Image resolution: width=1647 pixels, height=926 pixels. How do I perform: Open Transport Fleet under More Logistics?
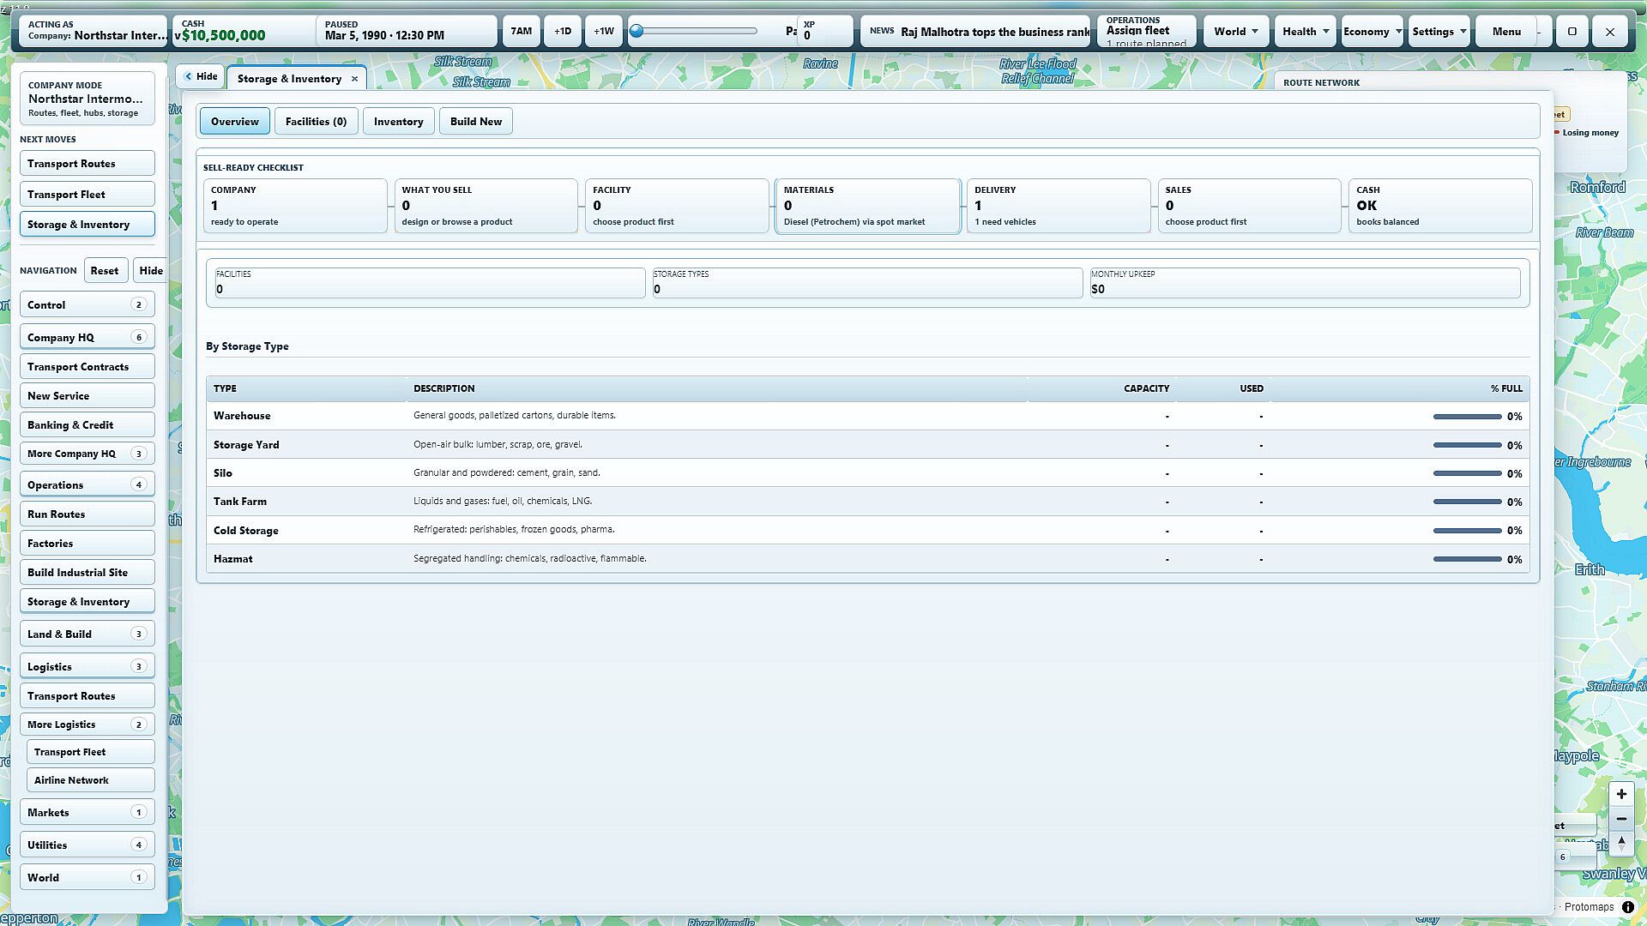(x=91, y=752)
